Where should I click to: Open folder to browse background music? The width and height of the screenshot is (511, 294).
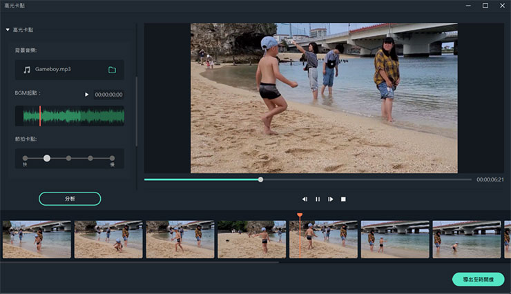(112, 70)
